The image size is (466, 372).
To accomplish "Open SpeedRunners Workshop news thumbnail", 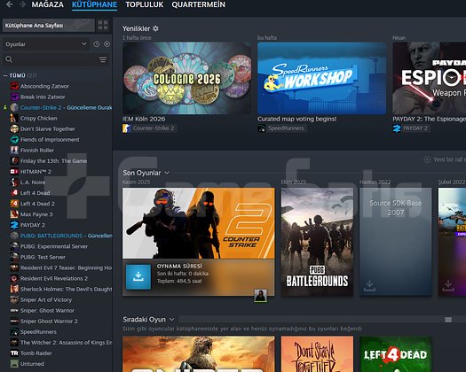I will pos(322,78).
